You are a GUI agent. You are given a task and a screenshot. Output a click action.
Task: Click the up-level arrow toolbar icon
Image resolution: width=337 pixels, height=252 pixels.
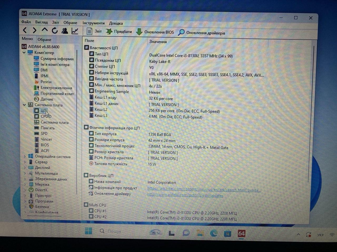[x=44, y=30]
